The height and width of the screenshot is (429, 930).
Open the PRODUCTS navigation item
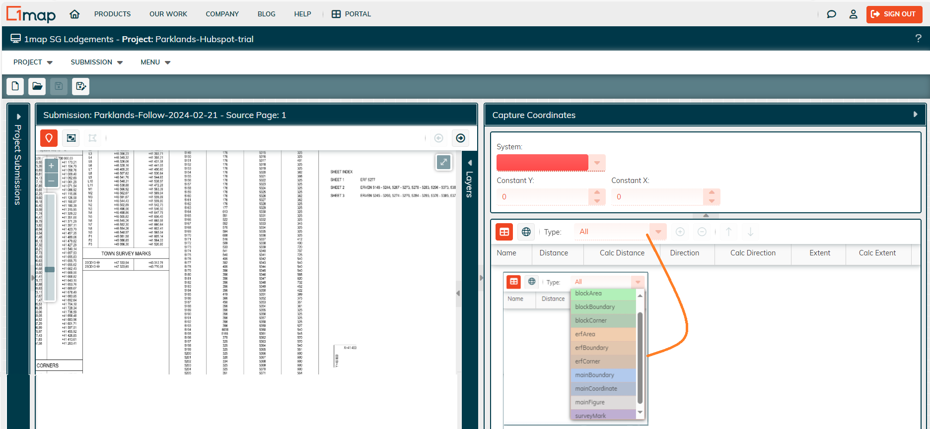[x=113, y=14]
